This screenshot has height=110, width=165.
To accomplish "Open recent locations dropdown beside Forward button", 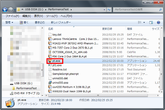I will pos(15,10).
